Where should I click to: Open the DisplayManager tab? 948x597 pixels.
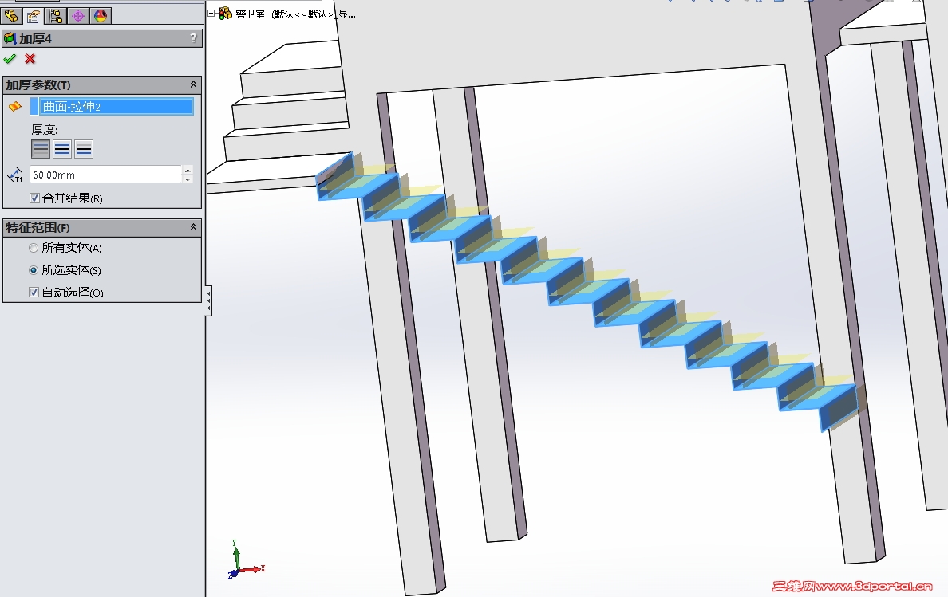pyautogui.click(x=101, y=16)
